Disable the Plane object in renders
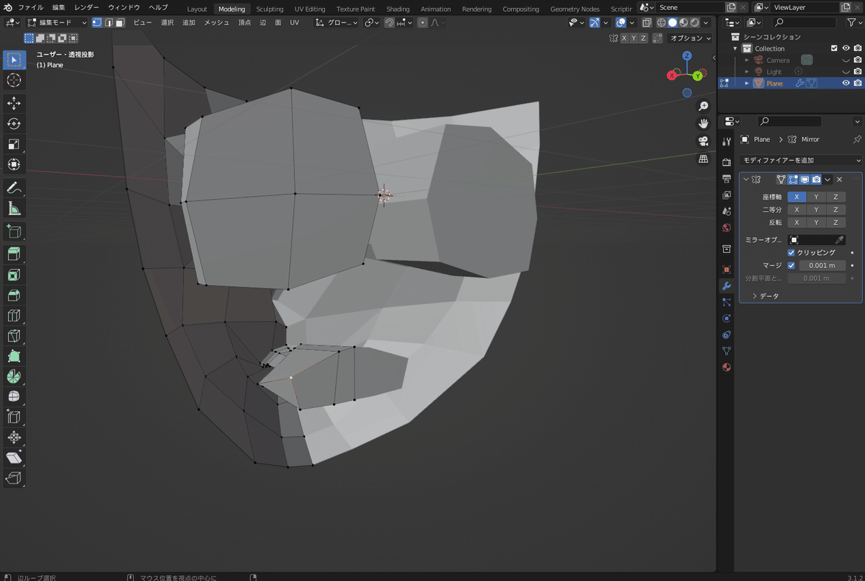Viewport: 865px width, 581px height. pyautogui.click(x=858, y=83)
